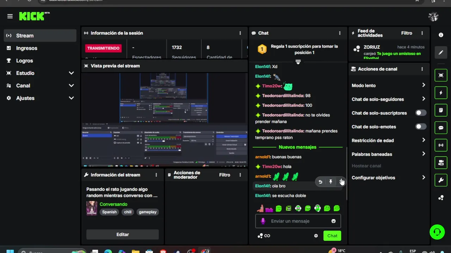Screen dimensions: 451x253
Task: Go to Logros in sidebar
Action: point(40,60)
